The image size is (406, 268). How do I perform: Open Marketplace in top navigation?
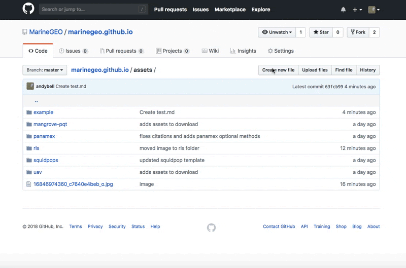pyautogui.click(x=230, y=10)
